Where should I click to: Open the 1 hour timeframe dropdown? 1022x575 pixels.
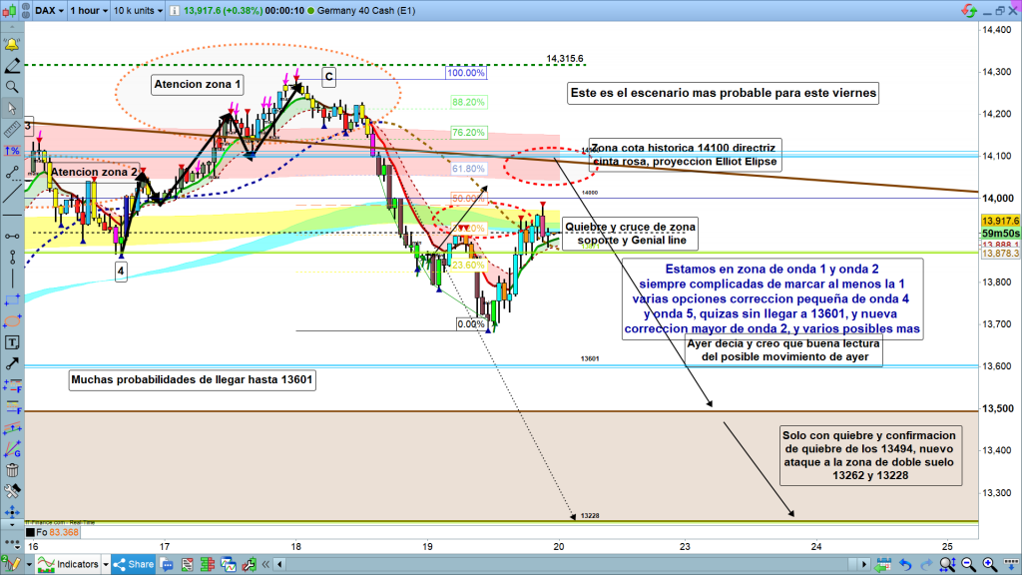[87, 10]
